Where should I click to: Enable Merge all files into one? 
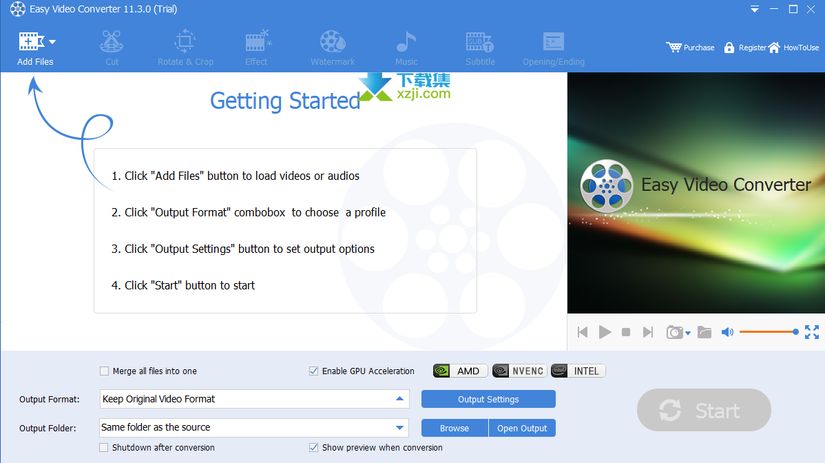(104, 371)
